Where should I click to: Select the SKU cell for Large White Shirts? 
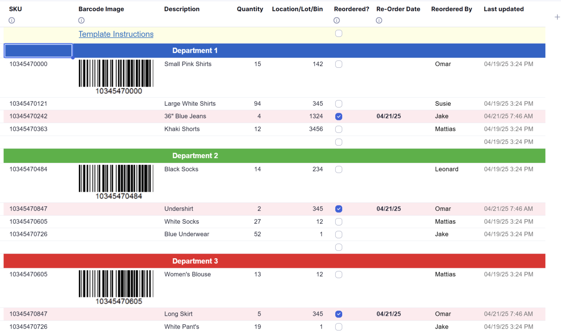[28, 104]
